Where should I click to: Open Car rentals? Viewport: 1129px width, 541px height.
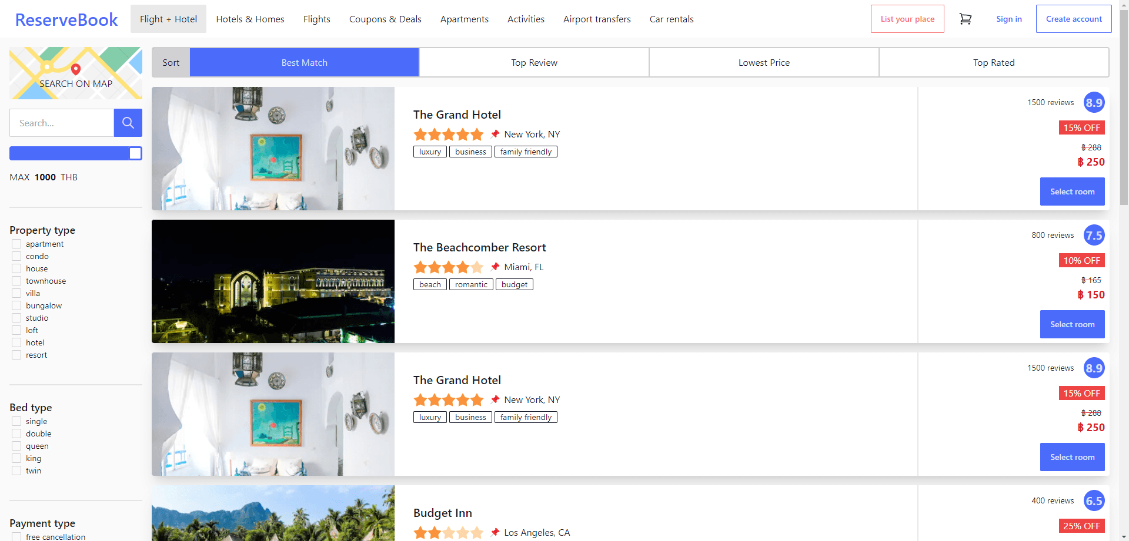pyautogui.click(x=672, y=19)
